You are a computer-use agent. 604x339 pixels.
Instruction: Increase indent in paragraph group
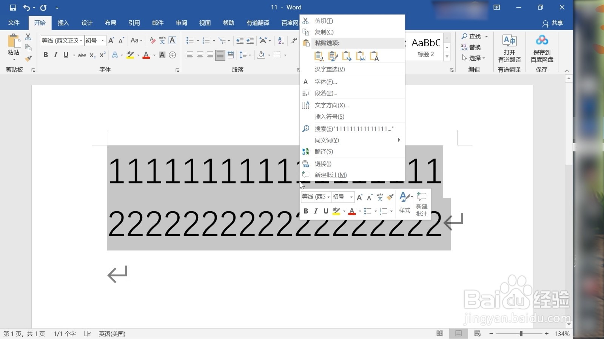250,40
